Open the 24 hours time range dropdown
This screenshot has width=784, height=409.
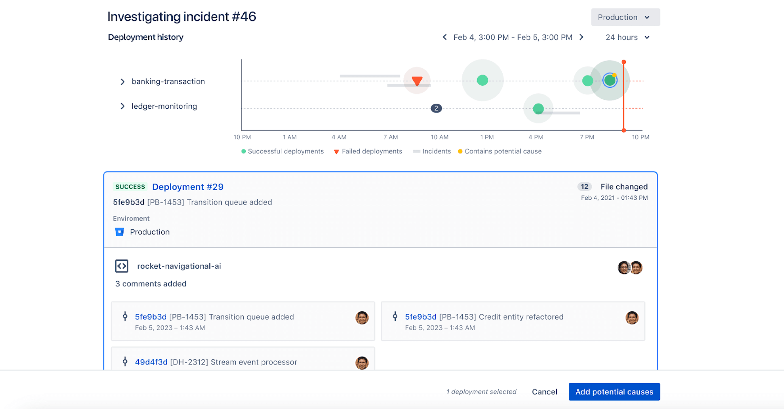point(630,37)
